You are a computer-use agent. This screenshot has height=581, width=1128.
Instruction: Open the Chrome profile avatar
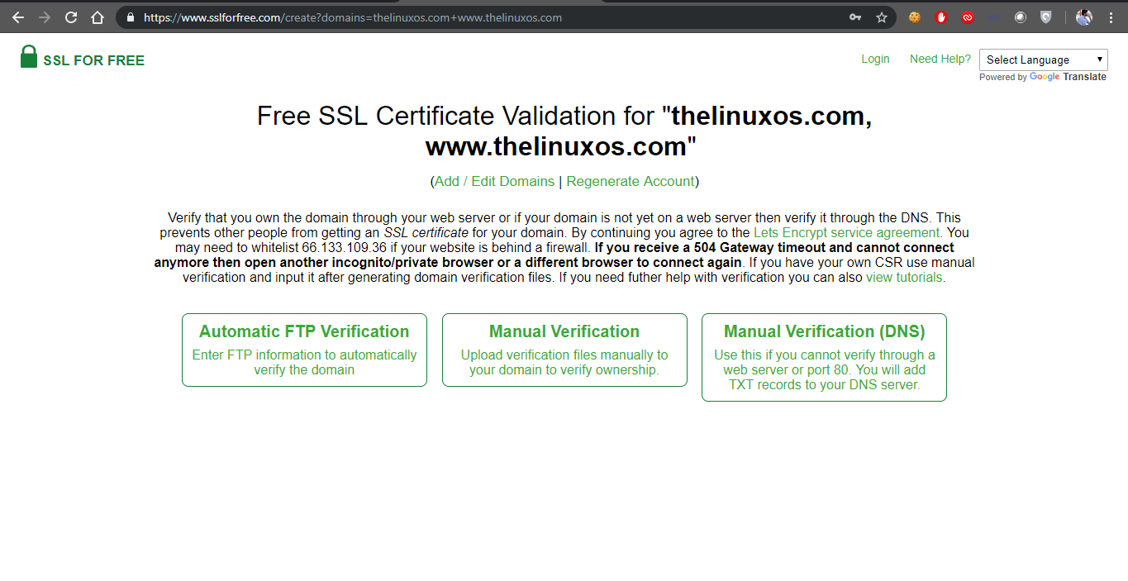click(x=1083, y=17)
